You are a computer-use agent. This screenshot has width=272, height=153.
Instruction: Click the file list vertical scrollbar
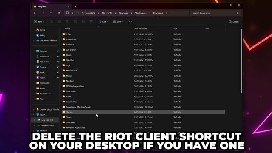coord(241,61)
